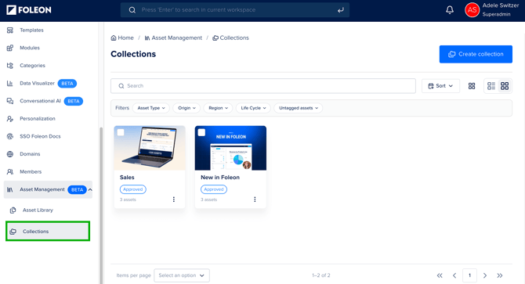Click the Foleon logo
Viewport: 525px width, 284px height.
(29, 10)
